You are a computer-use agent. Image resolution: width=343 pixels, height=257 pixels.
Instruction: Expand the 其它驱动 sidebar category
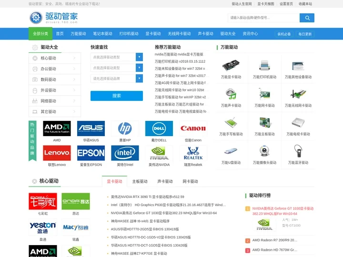[55, 112]
